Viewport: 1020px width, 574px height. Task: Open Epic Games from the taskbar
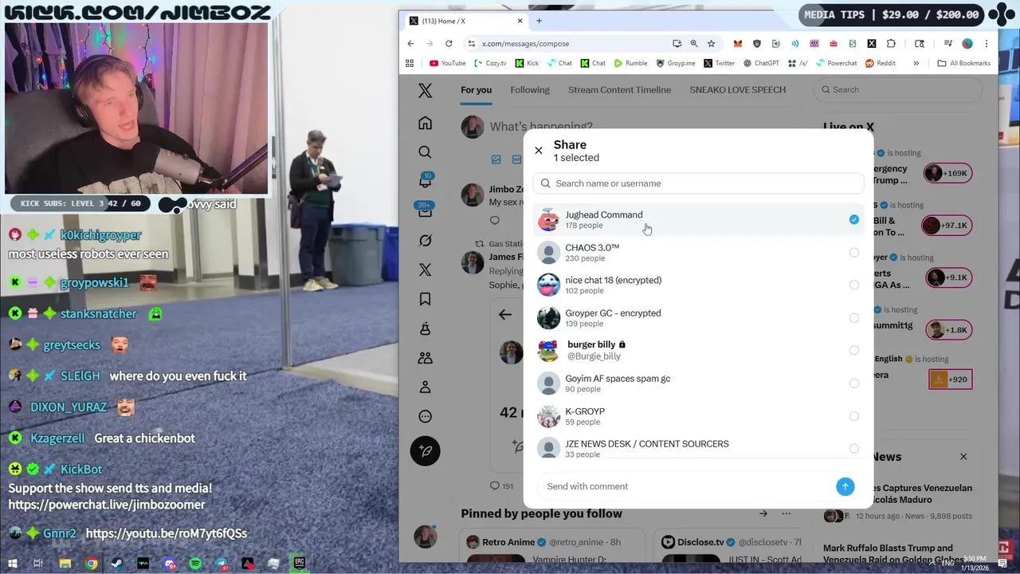[299, 564]
